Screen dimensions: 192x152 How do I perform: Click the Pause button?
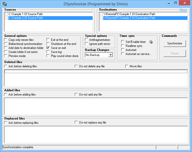(x=175, y=53)
